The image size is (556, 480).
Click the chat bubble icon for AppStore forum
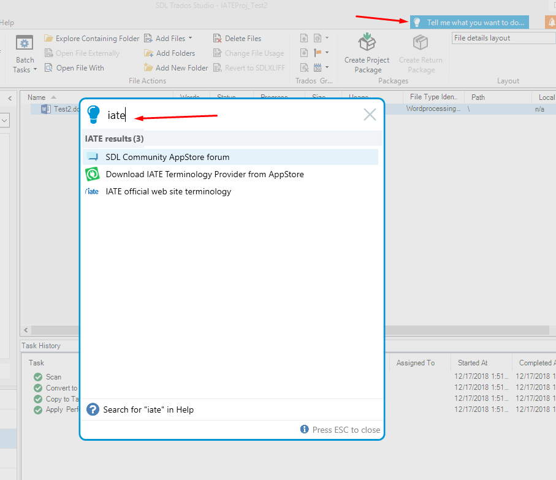[92, 157]
